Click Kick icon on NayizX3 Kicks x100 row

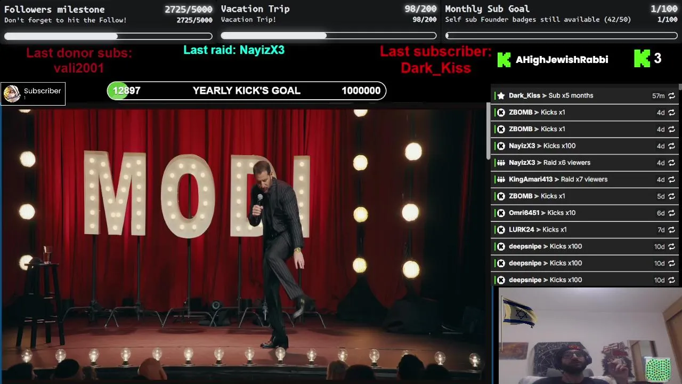(501, 146)
